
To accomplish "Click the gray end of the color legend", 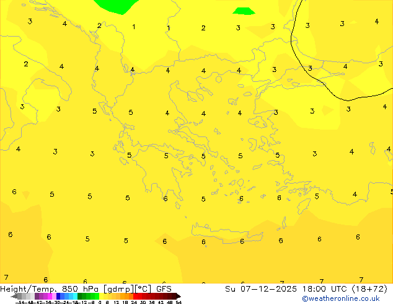I will coord(19,296).
